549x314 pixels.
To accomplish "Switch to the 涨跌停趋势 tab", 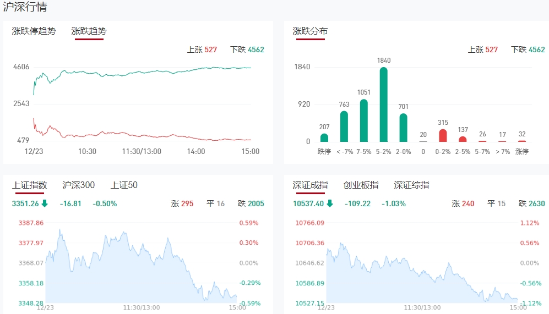I will coord(34,31).
